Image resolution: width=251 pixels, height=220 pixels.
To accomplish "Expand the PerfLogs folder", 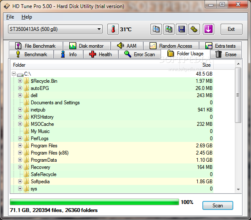I will (20, 139).
